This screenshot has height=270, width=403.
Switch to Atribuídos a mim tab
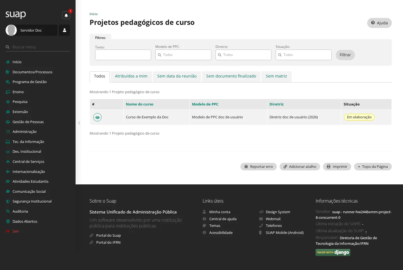pos(131,76)
